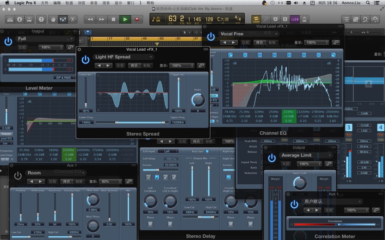Turn off the Channel EQ power button
385x240 pixels.
pos(211,36)
